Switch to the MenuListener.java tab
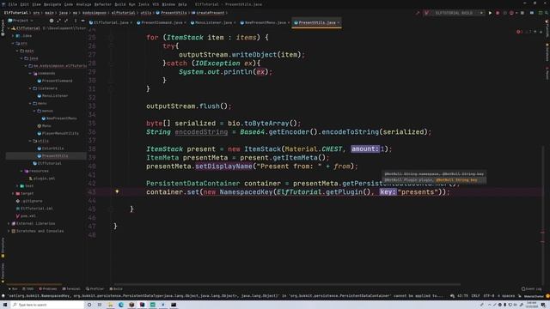 pyautogui.click(x=213, y=22)
